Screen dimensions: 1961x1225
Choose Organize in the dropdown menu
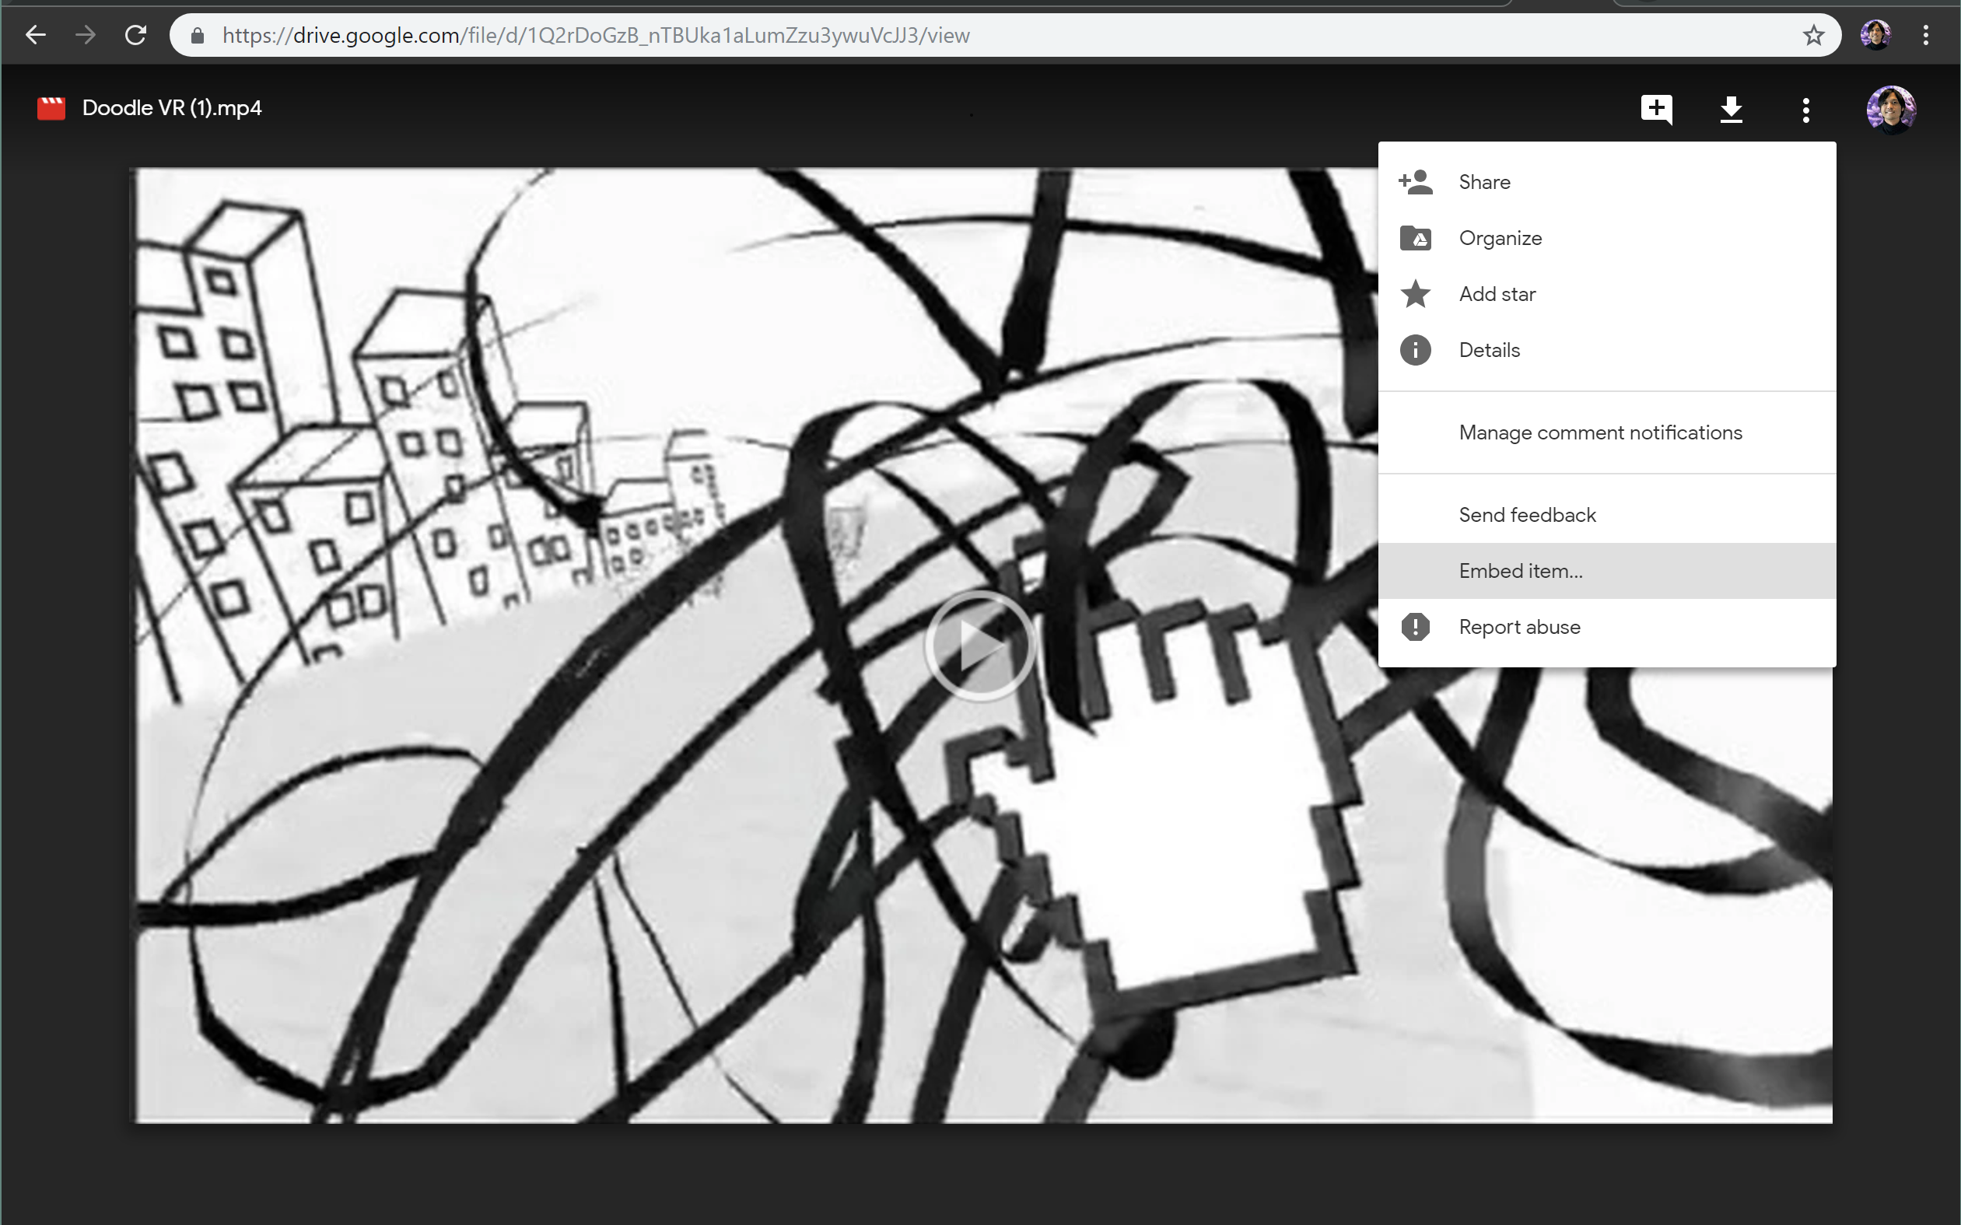(x=1607, y=238)
